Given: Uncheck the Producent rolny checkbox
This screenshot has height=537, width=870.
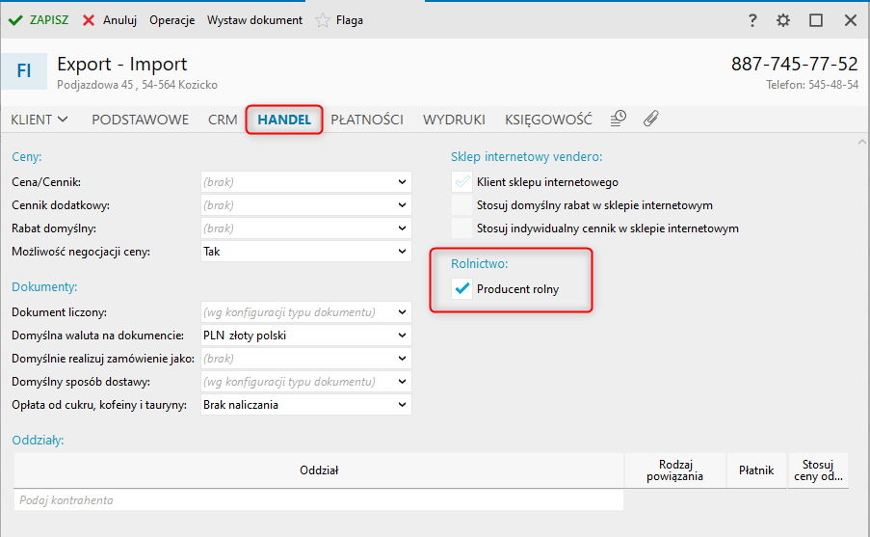Looking at the screenshot, I should (x=462, y=289).
